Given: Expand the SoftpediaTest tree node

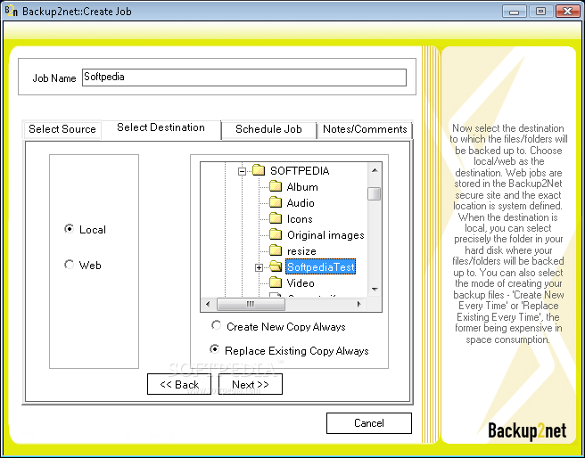Looking at the screenshot, I should (259, 267).
